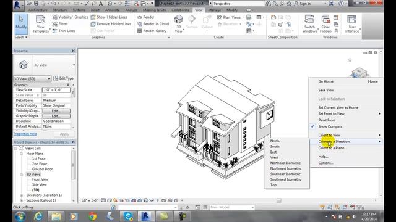Click Switch Windows
The image size is (396, 222).
pos(309,24)
